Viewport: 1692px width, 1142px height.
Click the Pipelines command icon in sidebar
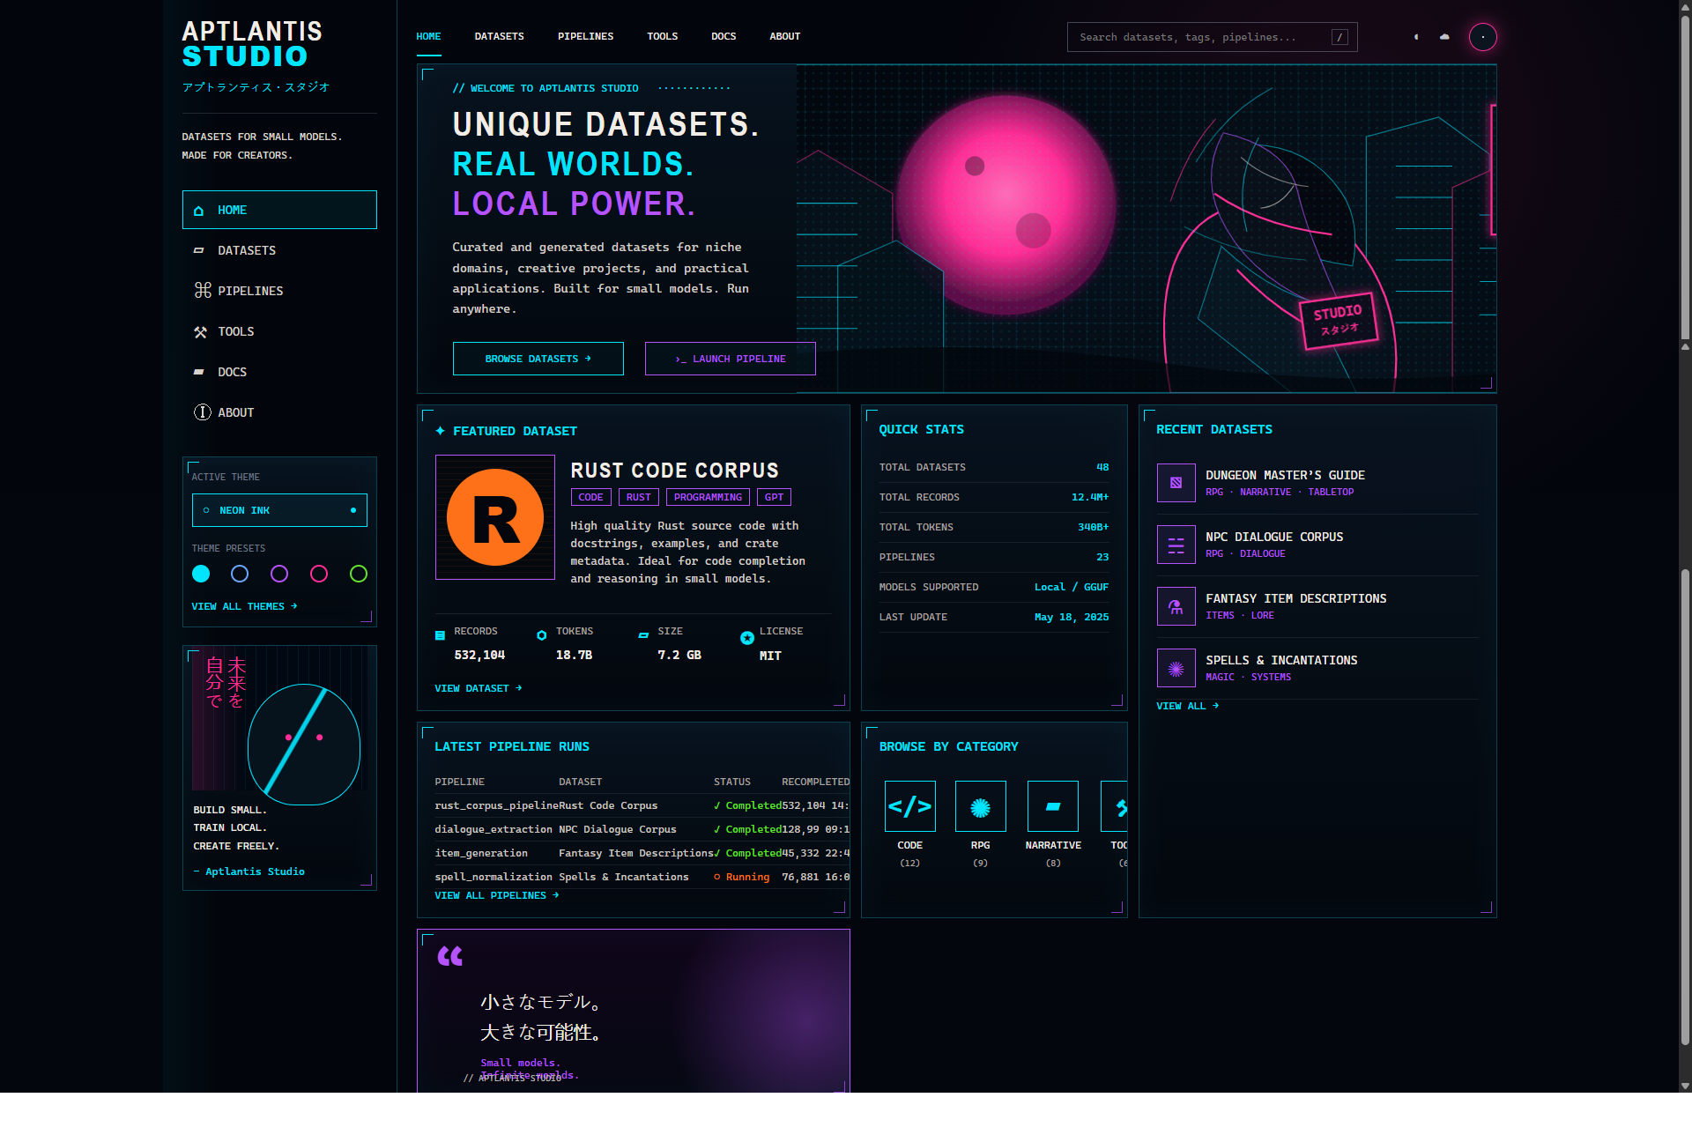203,291
